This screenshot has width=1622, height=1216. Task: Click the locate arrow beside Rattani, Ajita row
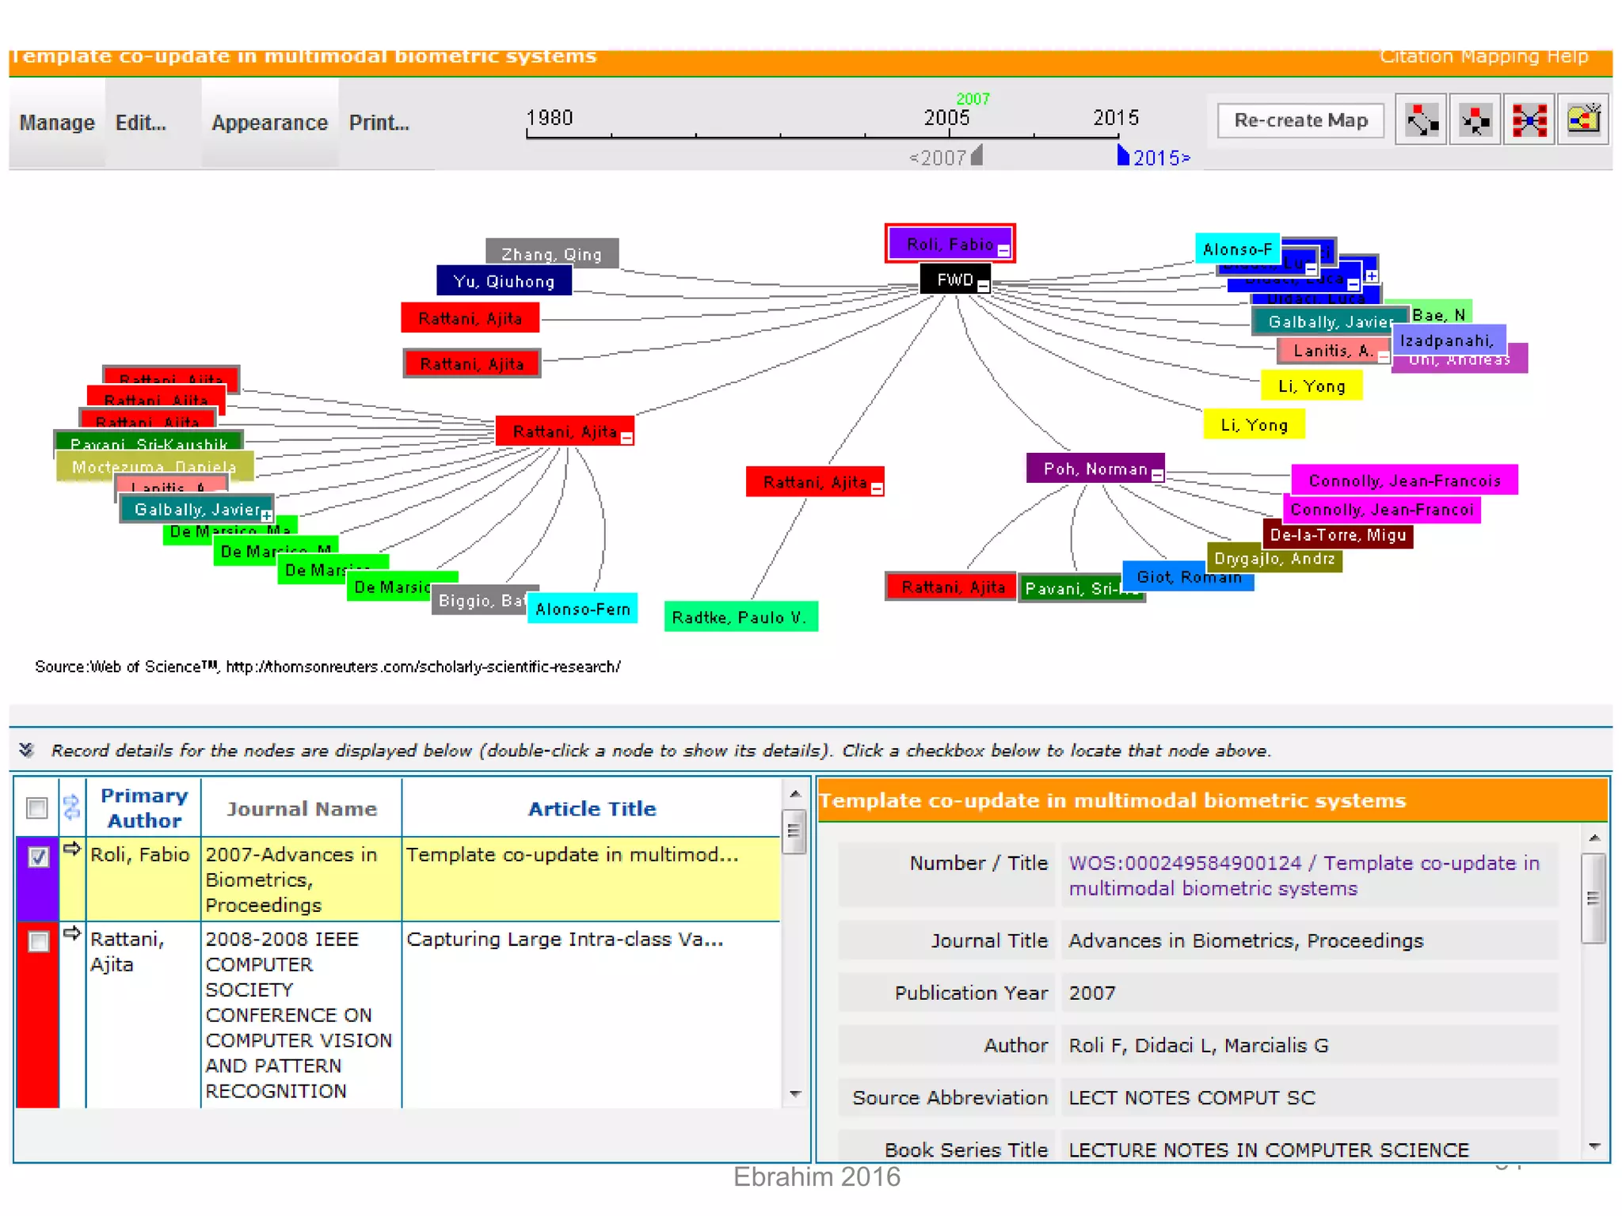point(72,933)
